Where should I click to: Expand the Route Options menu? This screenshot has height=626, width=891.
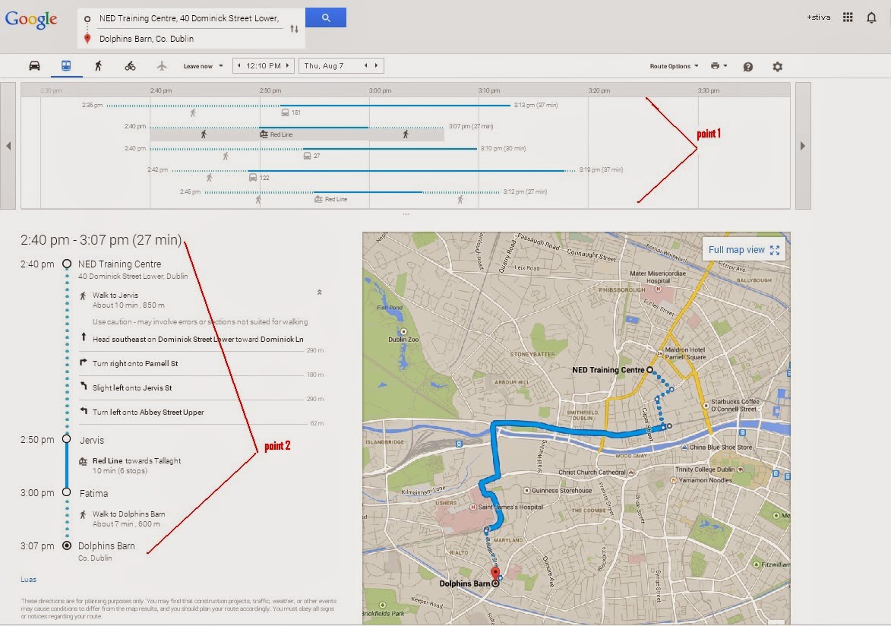674,66
